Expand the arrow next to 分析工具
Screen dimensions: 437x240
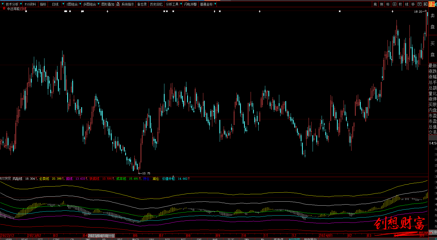tap(181, 4)
